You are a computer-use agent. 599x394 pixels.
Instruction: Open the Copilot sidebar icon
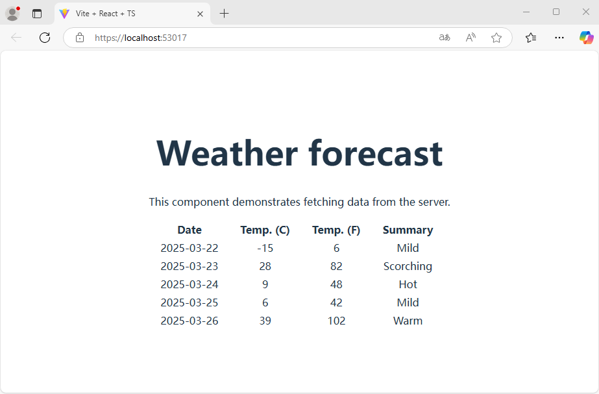click(x=587, y=38)
